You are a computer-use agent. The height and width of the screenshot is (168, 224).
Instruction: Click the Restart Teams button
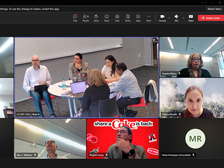click(x=215, y=9)
